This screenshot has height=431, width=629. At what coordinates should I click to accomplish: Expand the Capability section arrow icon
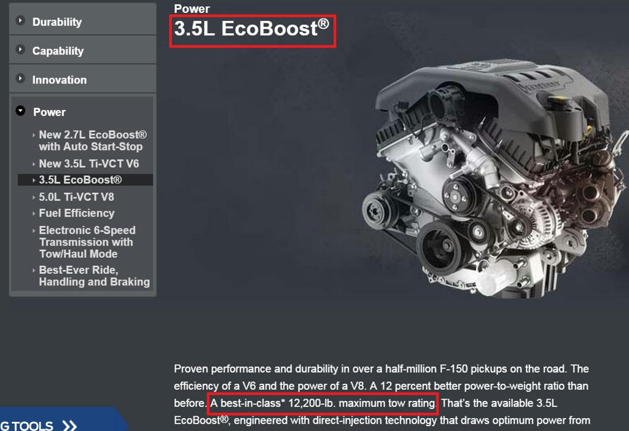coord(20,49)
